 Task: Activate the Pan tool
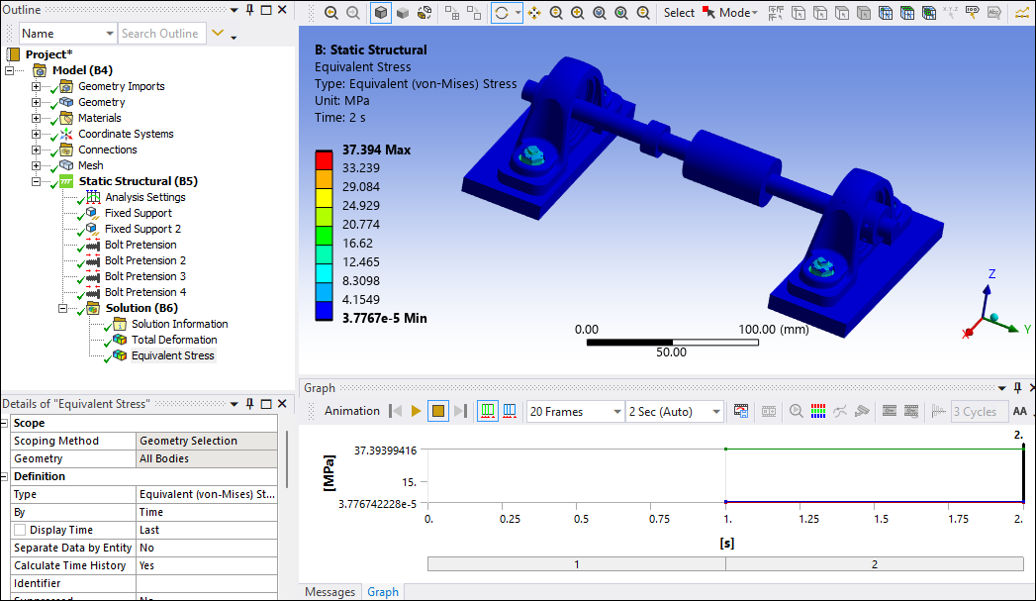pyautogui.click(x=532, y=12)
